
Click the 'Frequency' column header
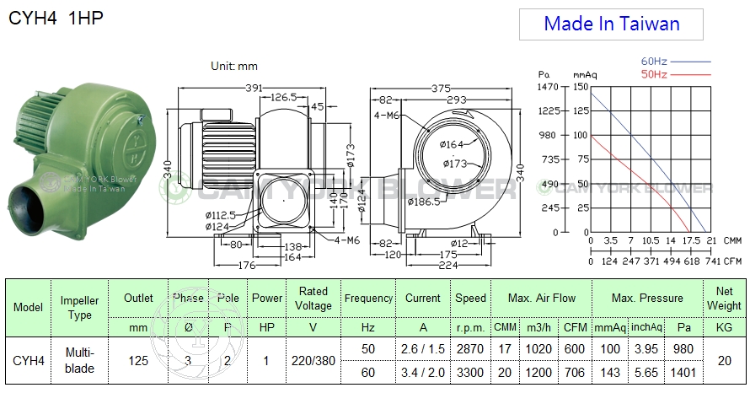368,299
